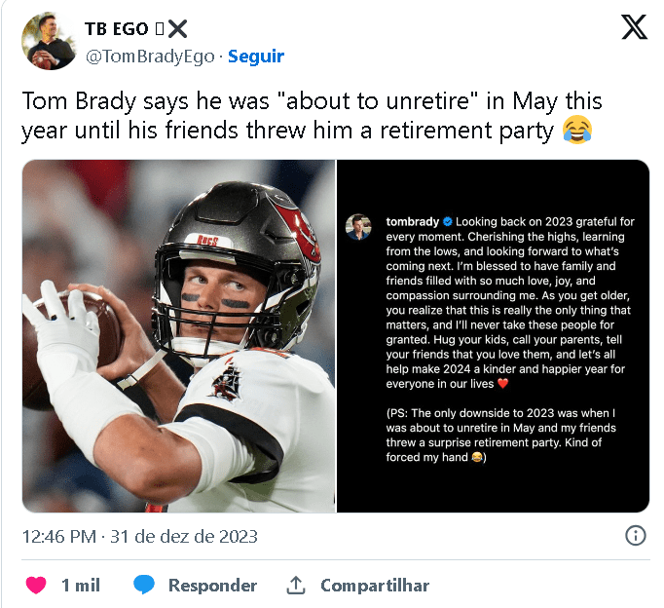Image resolution: width=664 pixels, height=608 pixels.
Task: Open the tweet info circle icon
Action: pos(635,536)
